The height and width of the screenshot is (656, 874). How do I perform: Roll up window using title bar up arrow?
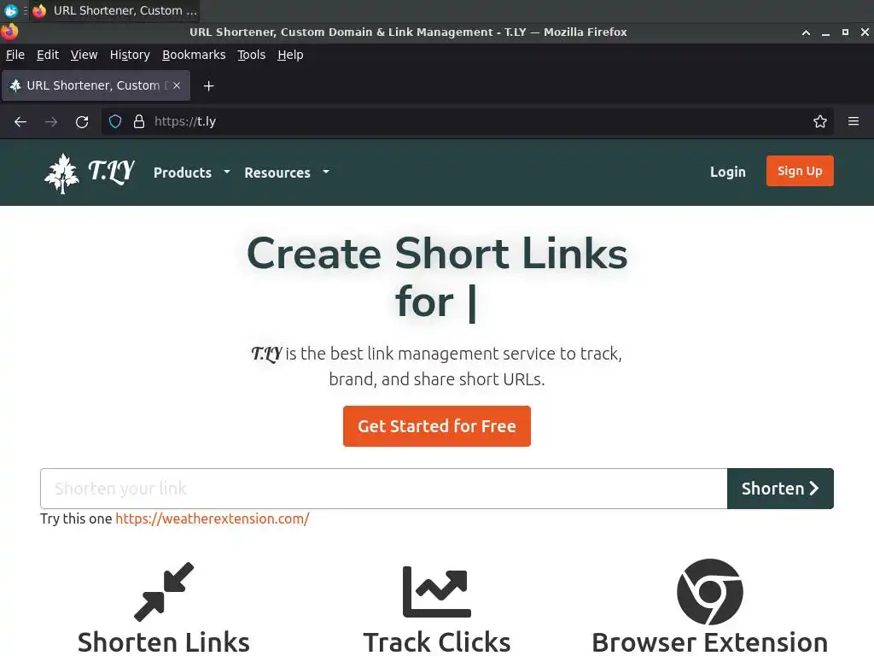(806, 32)
